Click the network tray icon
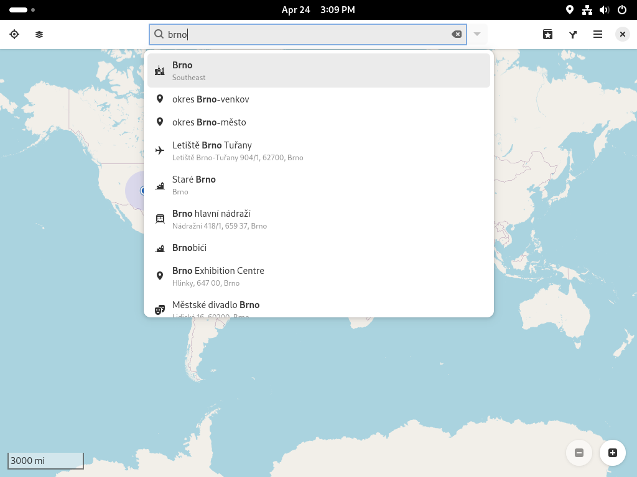 pyautogui.click(x=587, y=10)
